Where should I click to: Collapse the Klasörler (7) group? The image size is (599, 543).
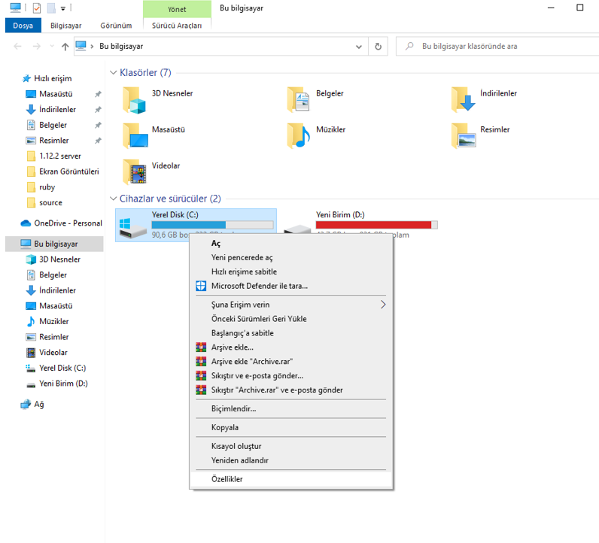[113, 72]
